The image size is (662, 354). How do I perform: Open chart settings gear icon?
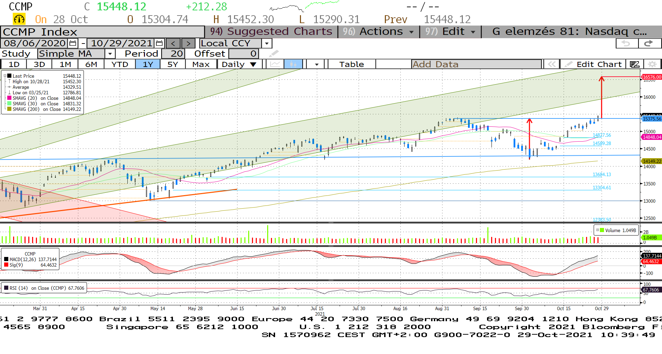coord(652,64)
